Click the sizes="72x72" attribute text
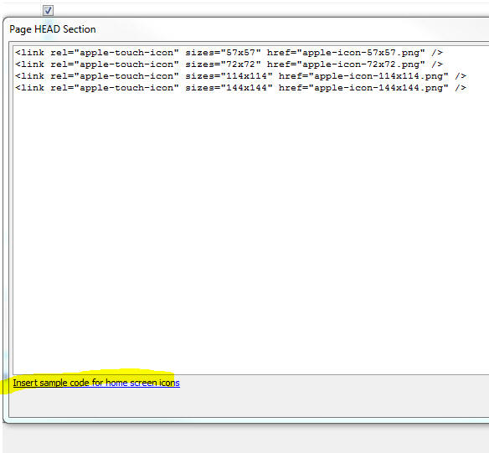The image size is (489, 453). point(223,64)
